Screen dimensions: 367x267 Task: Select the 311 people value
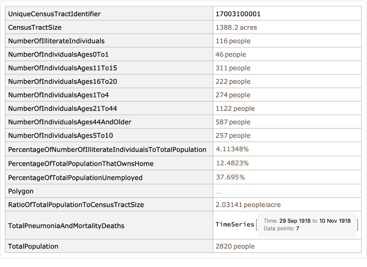coord(233,68)
